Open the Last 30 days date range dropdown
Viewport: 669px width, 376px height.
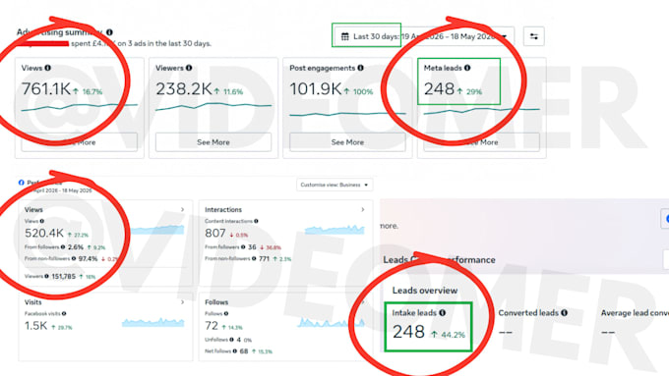tap(424, 36)
